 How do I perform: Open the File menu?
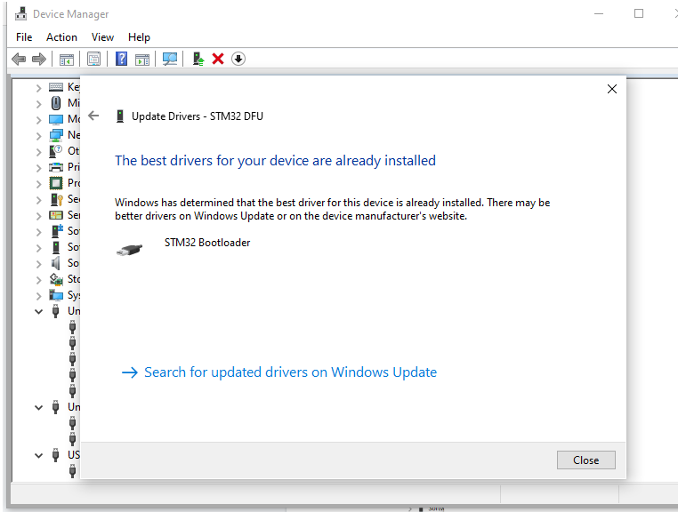tap(24, 37)
